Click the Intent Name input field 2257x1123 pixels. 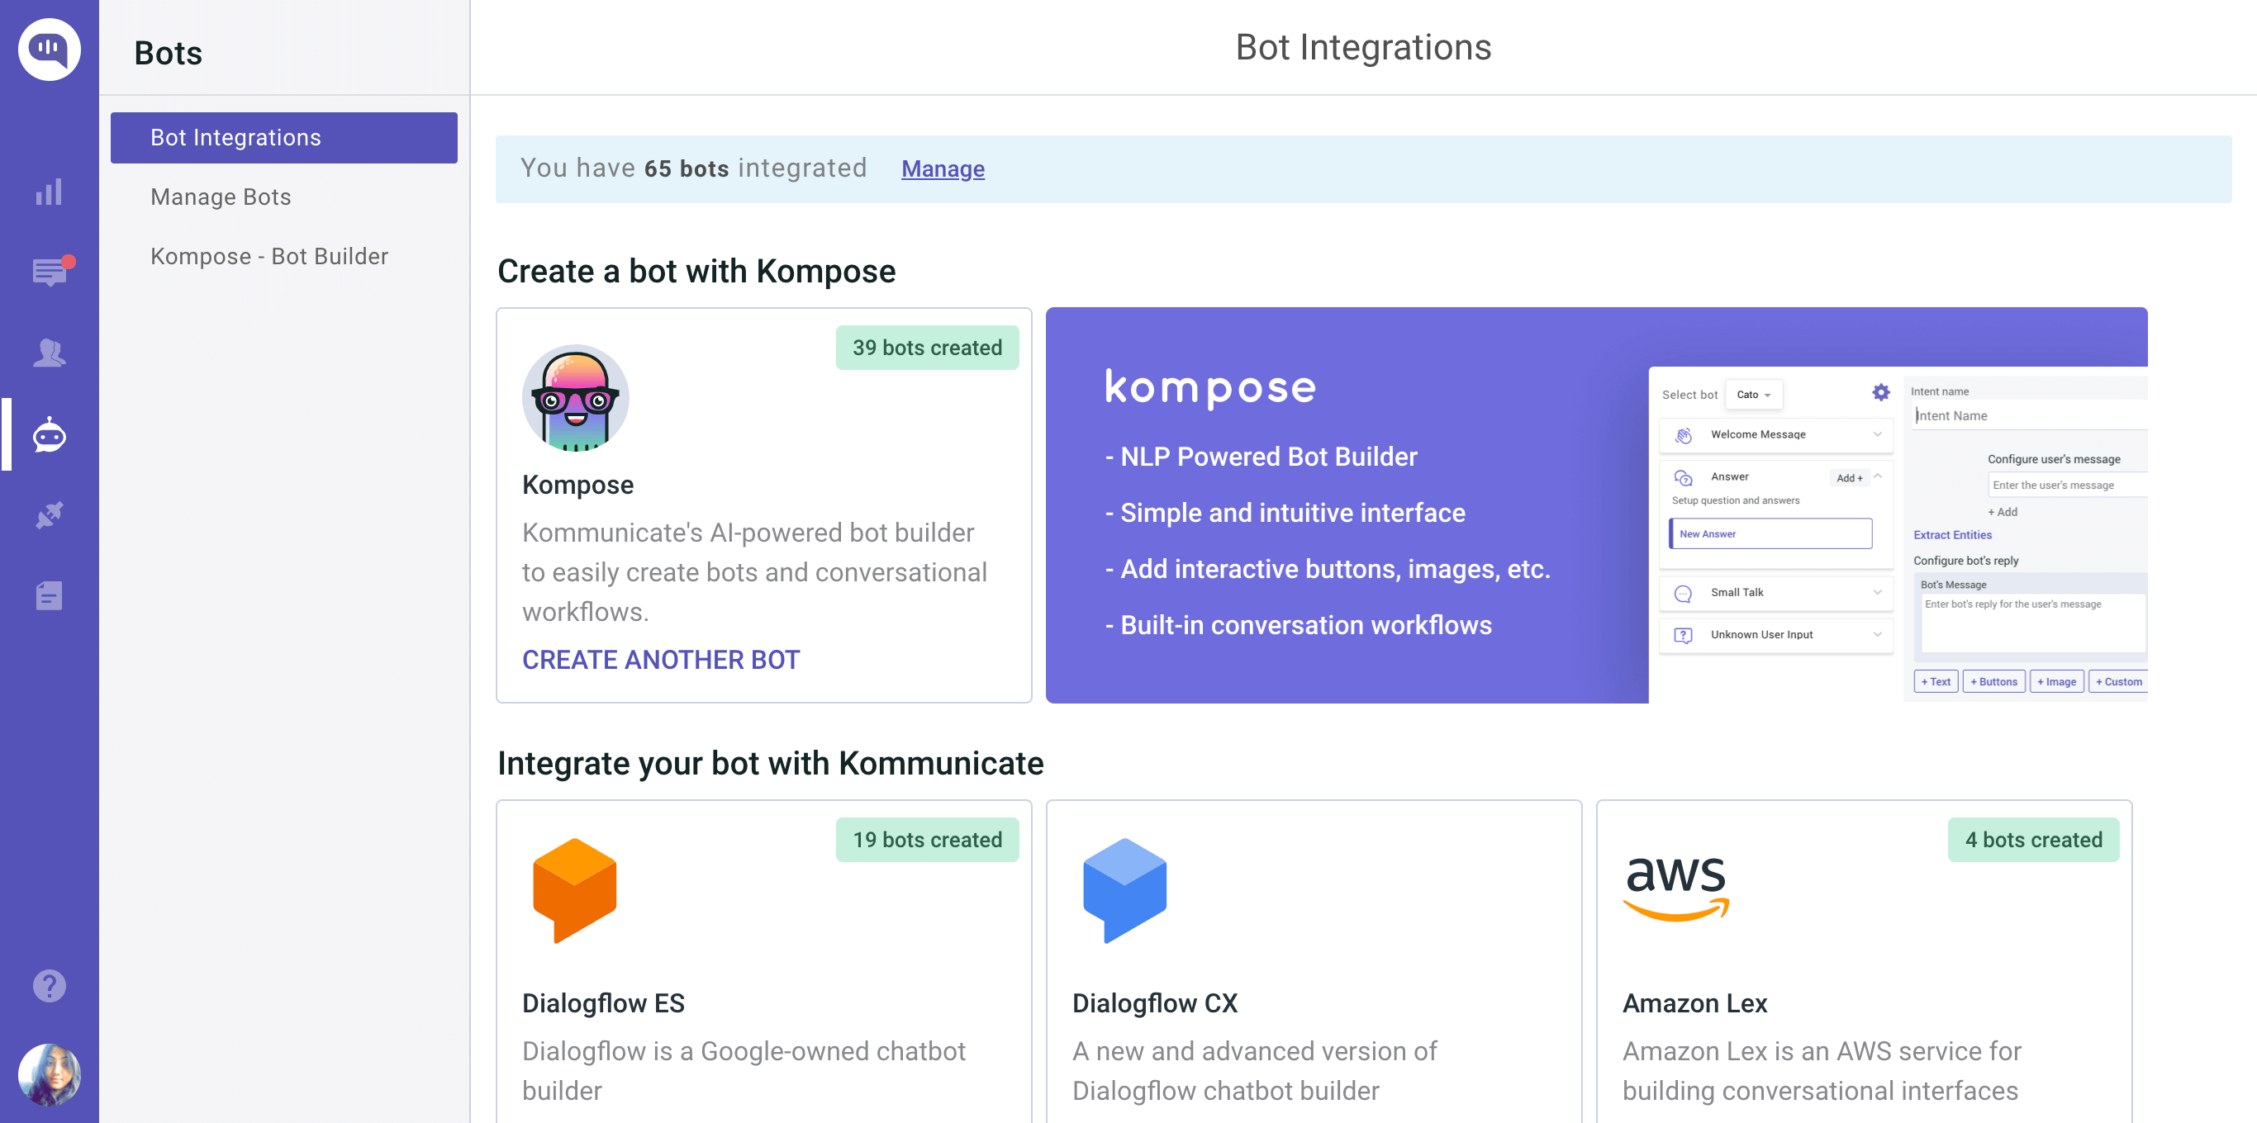[x=2028, y=416]
